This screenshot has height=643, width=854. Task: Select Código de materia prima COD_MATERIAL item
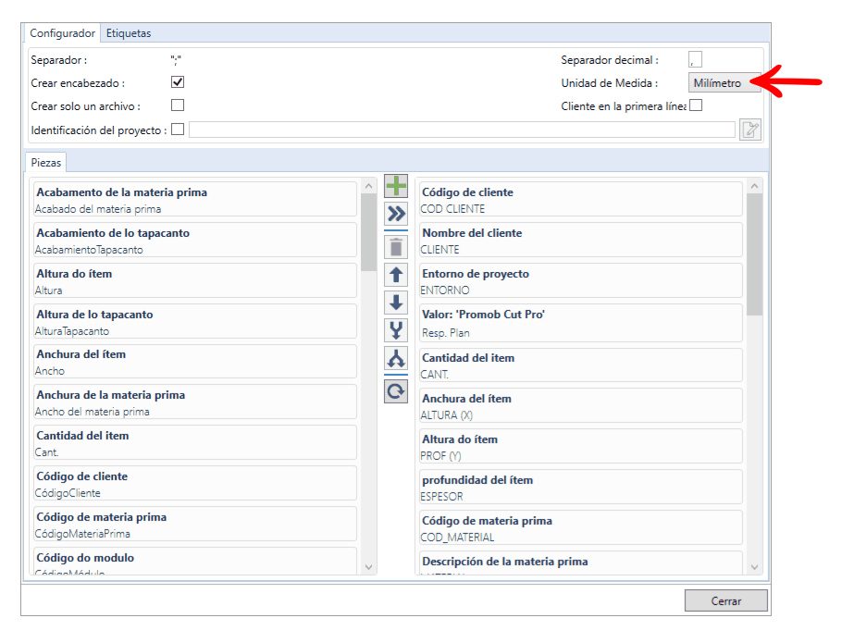[580, 528]
